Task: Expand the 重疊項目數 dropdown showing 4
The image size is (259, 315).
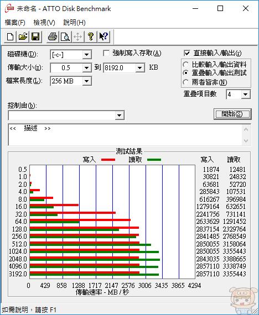Action: (x=246, y=95)
